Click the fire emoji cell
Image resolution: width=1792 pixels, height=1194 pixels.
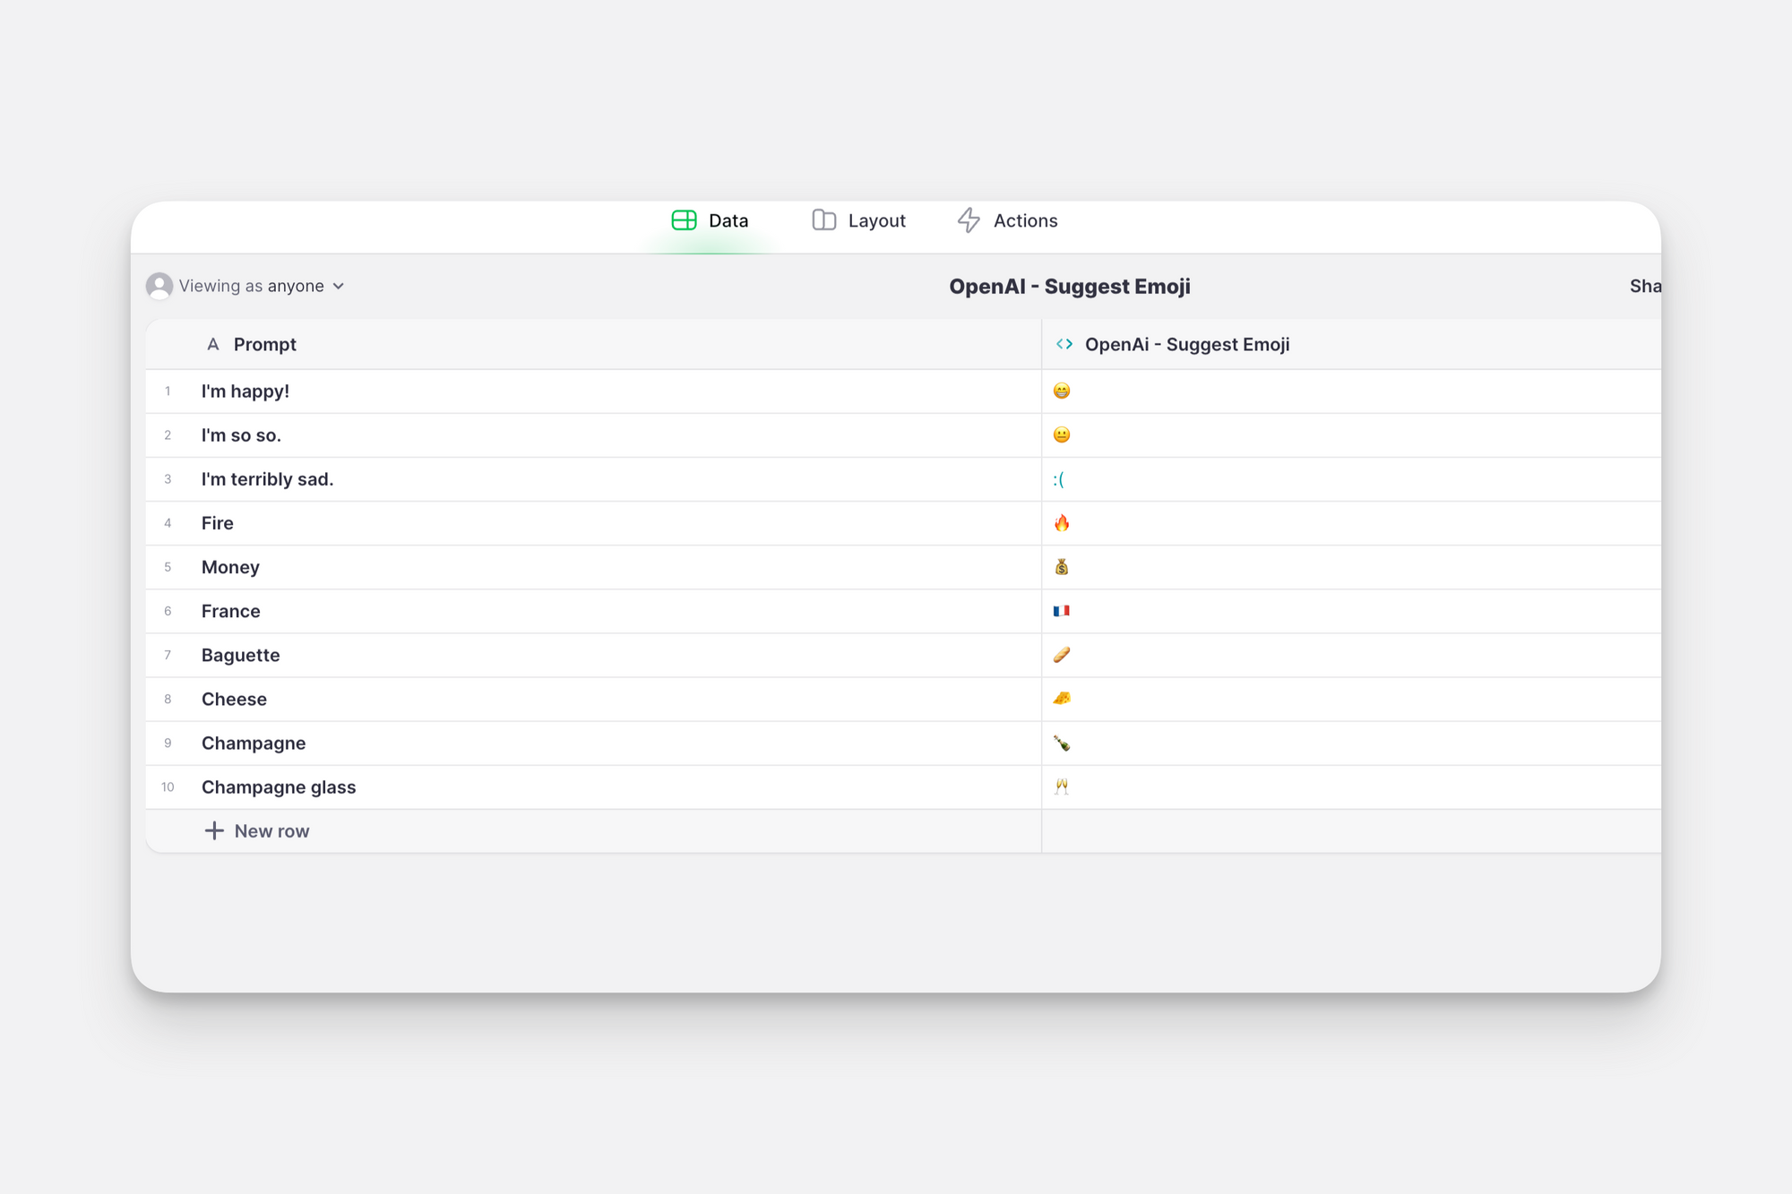coord(1062,523)
